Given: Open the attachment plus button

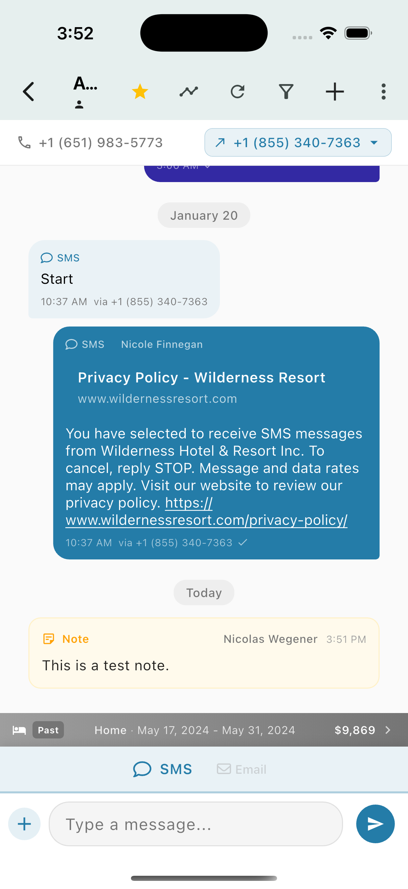Looking at the screenshot, I should 24,824.
